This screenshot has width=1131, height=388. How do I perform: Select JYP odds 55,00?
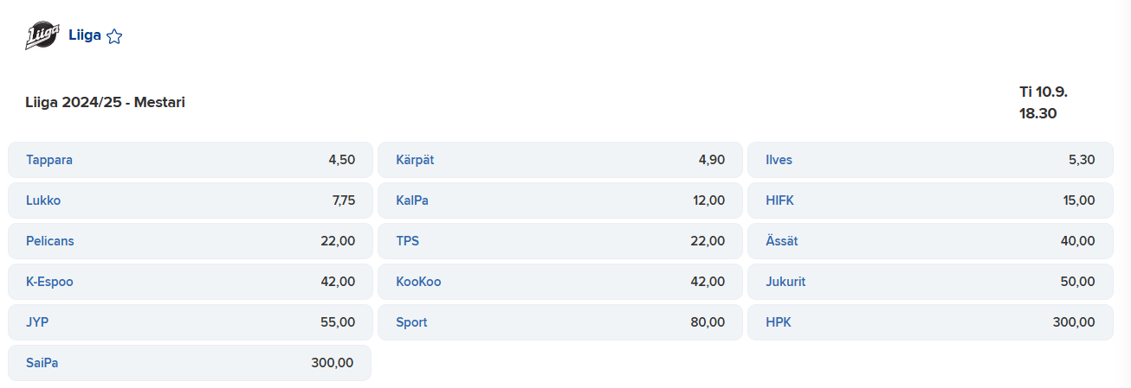point(191,322)
